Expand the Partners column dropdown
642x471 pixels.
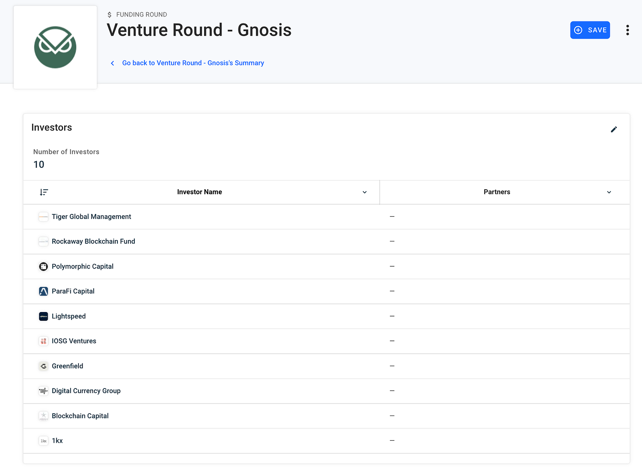(x=609, y=192)
